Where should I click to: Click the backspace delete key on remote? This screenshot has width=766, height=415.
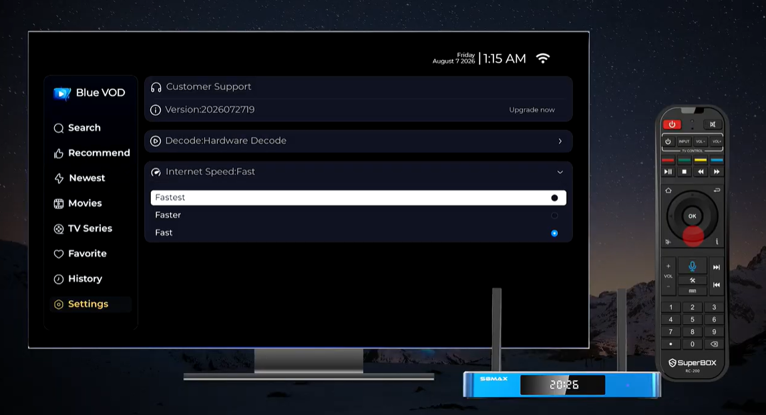click(714, 344)
